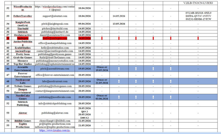Open the kwalee.com link at table bottom

click(55, 130)
